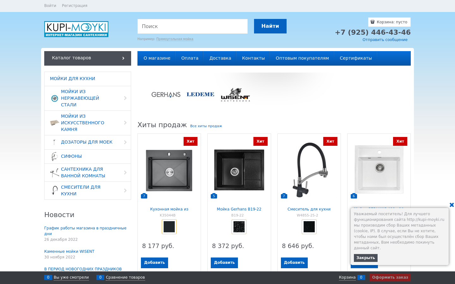The height and width of the screenshot is (284, 455).
Task: Click photo count badge 5 on B19-22 sink
Action: click(214, 196)
